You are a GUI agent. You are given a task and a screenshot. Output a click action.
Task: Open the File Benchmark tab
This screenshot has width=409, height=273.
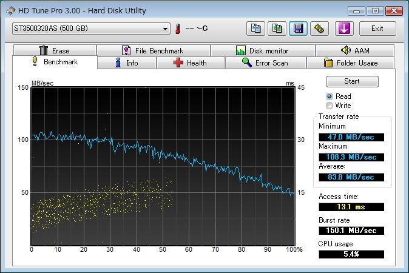(152, 50)
